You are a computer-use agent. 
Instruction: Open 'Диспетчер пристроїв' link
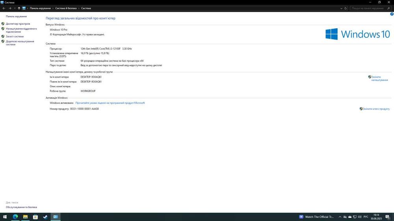[x=18, y=24]
